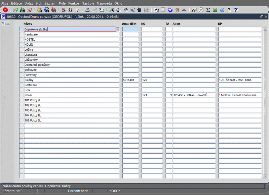Click the KP field 11-Hlavní činnost zdaňovaná
This screenshot has width=269, height=195.
point(240,95)
